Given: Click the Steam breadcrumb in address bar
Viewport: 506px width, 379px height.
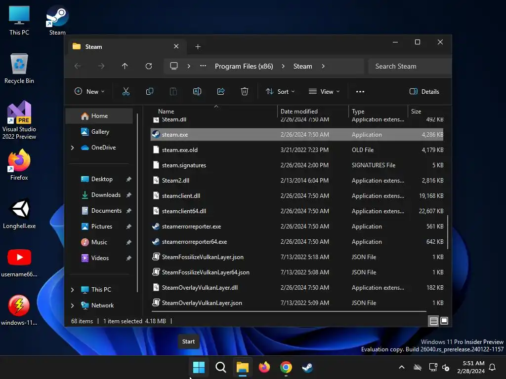Looking at the screenshot, I should click(303, 66).
